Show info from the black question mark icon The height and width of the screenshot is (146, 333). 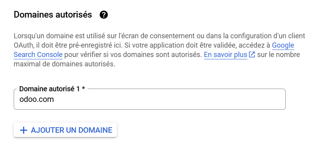click(x=104, y=15)
